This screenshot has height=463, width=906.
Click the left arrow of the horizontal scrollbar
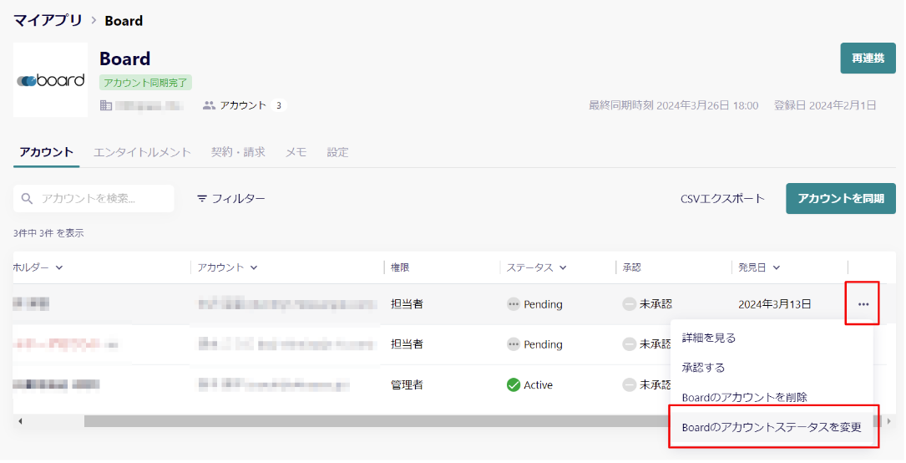(20, 421)
